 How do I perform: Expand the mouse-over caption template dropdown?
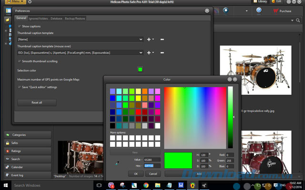click(141, 53)
